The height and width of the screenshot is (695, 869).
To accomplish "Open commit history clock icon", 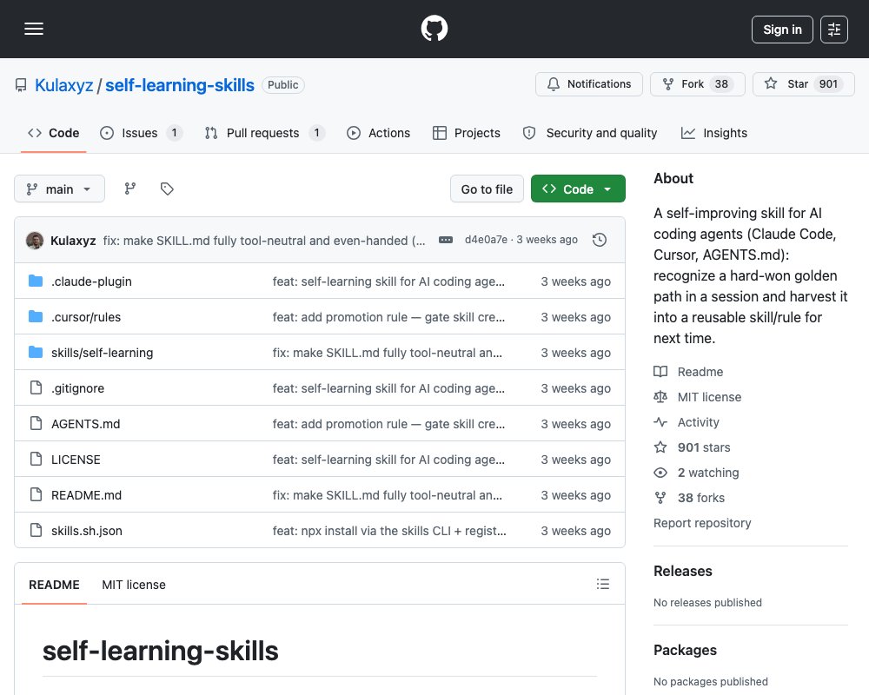I will click(x=599, y=240).
